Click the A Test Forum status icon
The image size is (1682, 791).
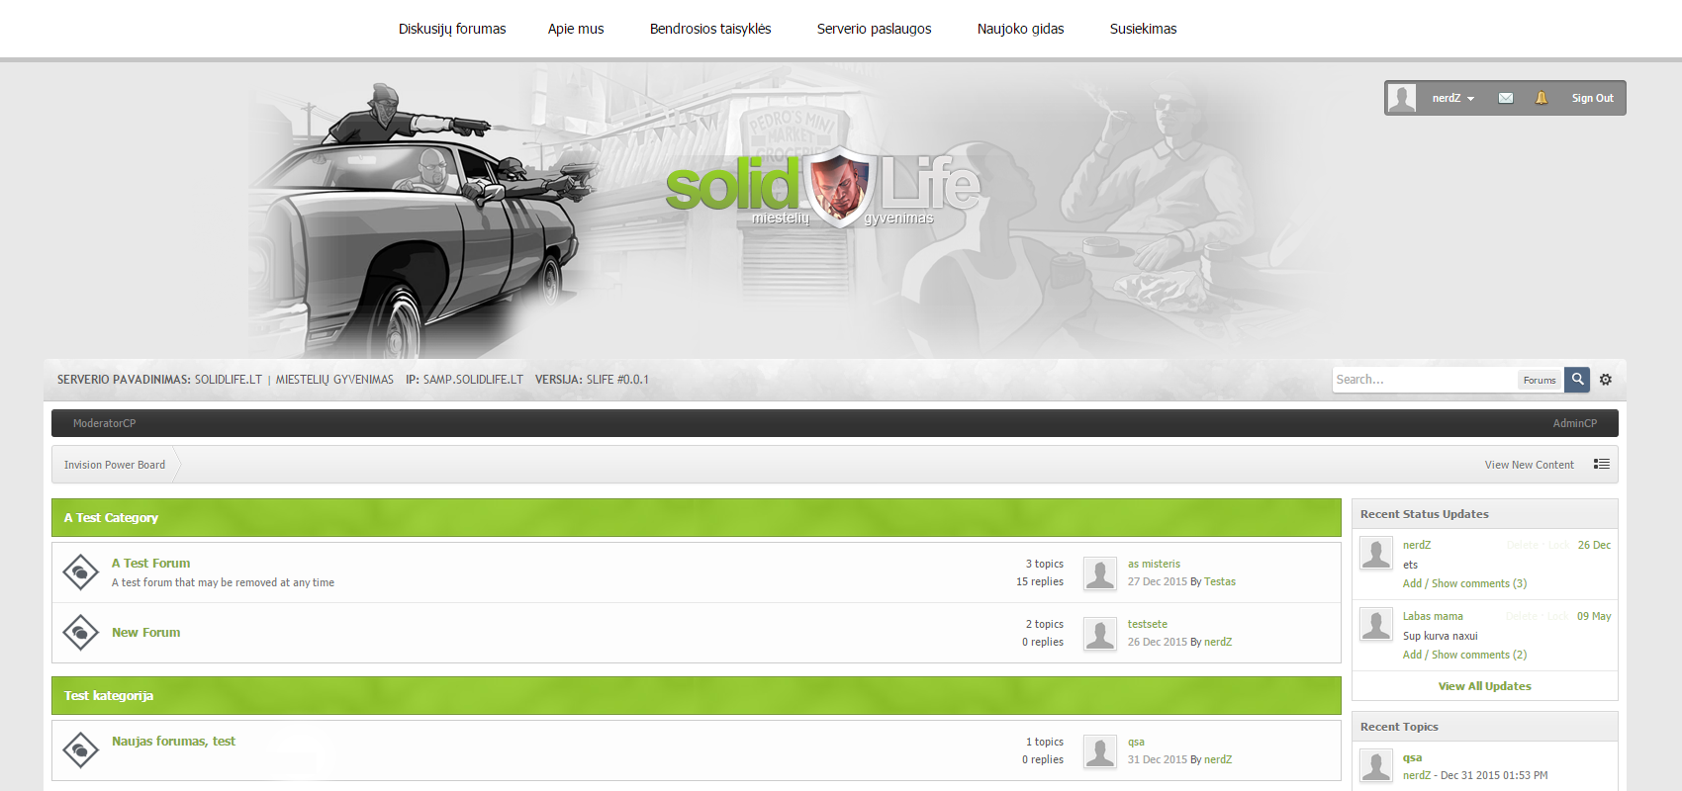pyautogui.click(x=80, y=572)
